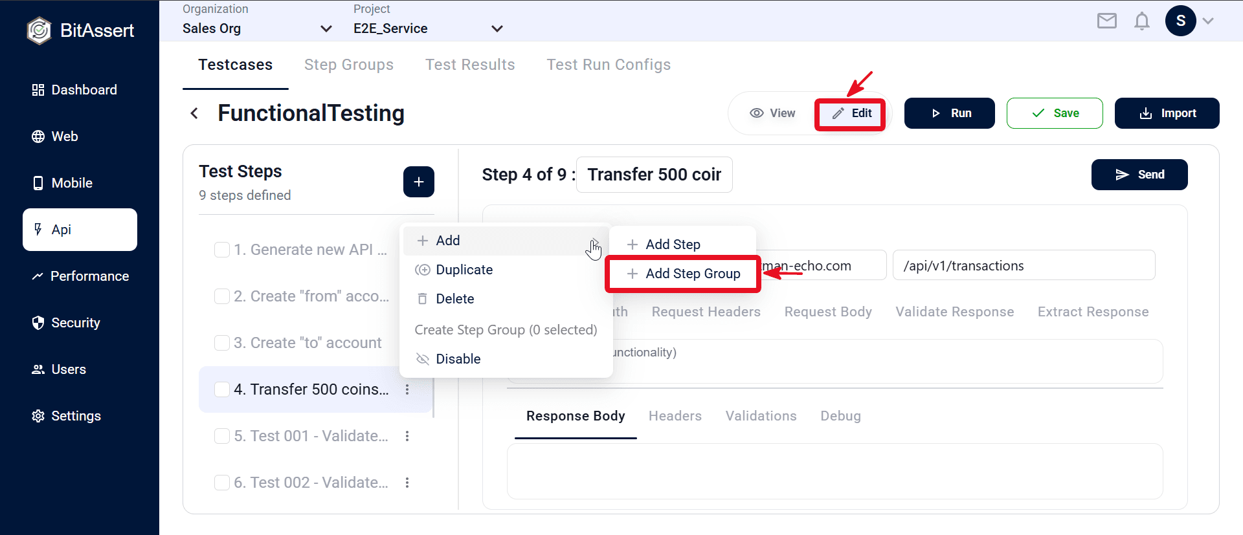This screenshot has height=535, width=1243.
Task: Open the Test Run Configs tab
Action: pyautogui.click(x=609, y=65)
